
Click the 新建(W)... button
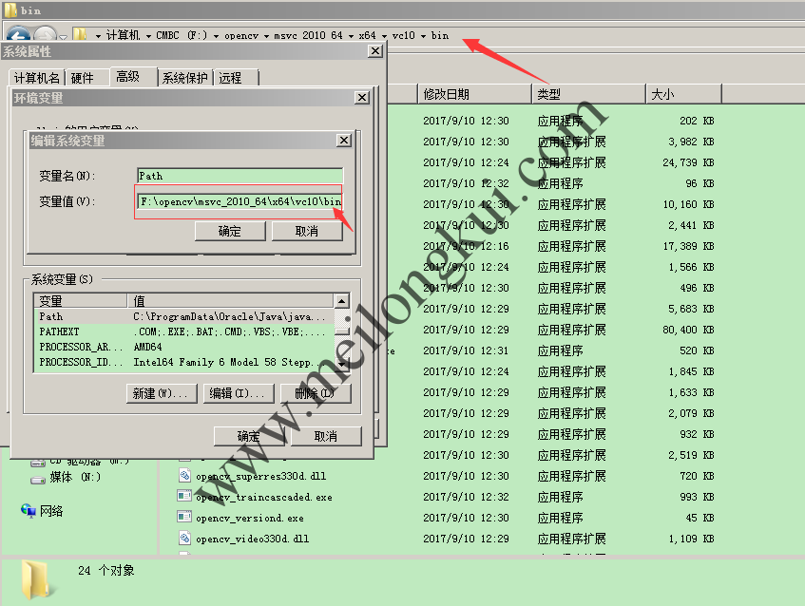162,393
